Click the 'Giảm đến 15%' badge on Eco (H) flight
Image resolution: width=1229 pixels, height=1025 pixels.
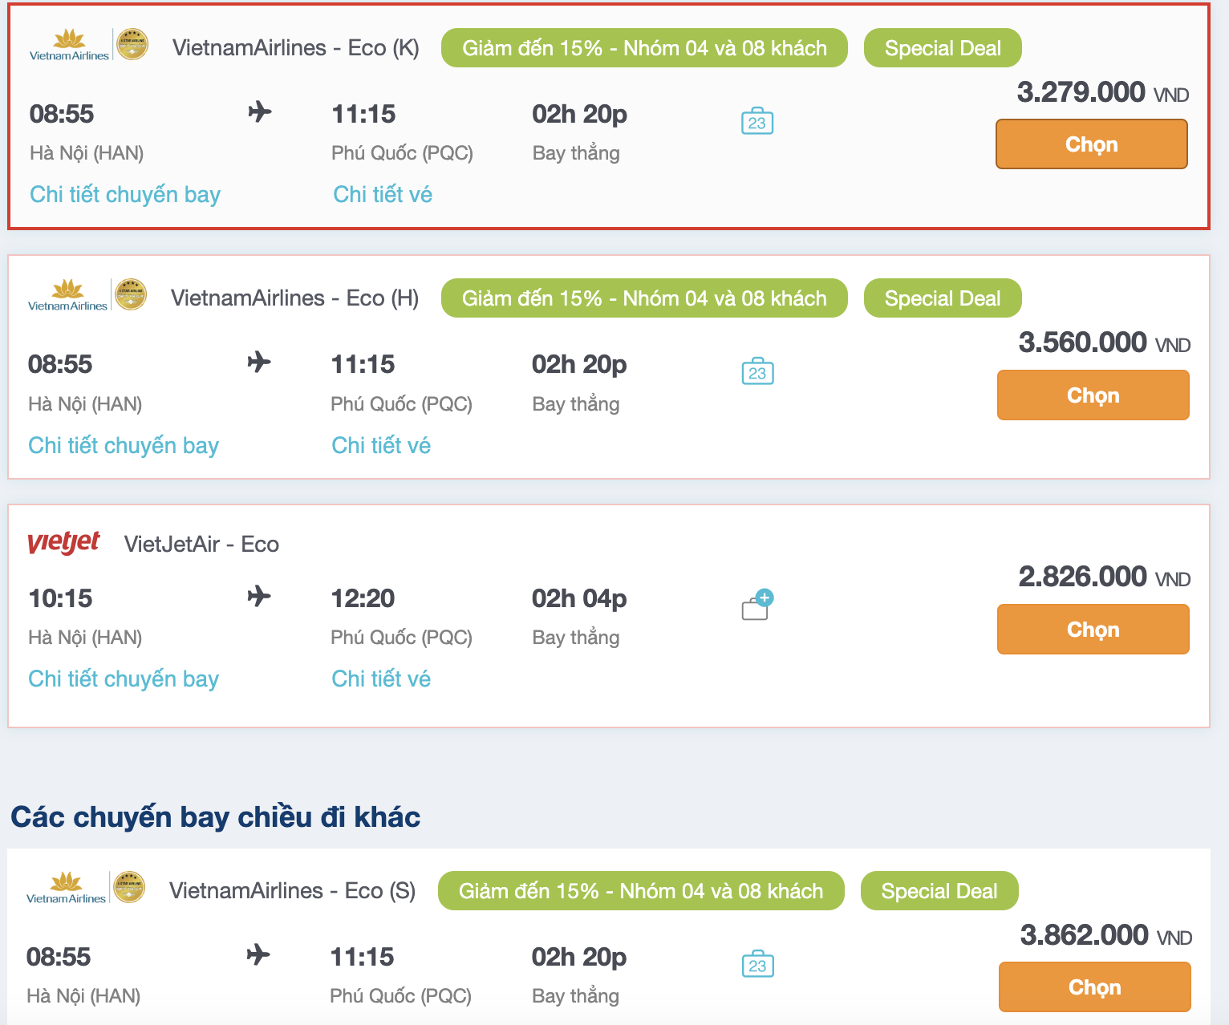click(x=644, y=298)
